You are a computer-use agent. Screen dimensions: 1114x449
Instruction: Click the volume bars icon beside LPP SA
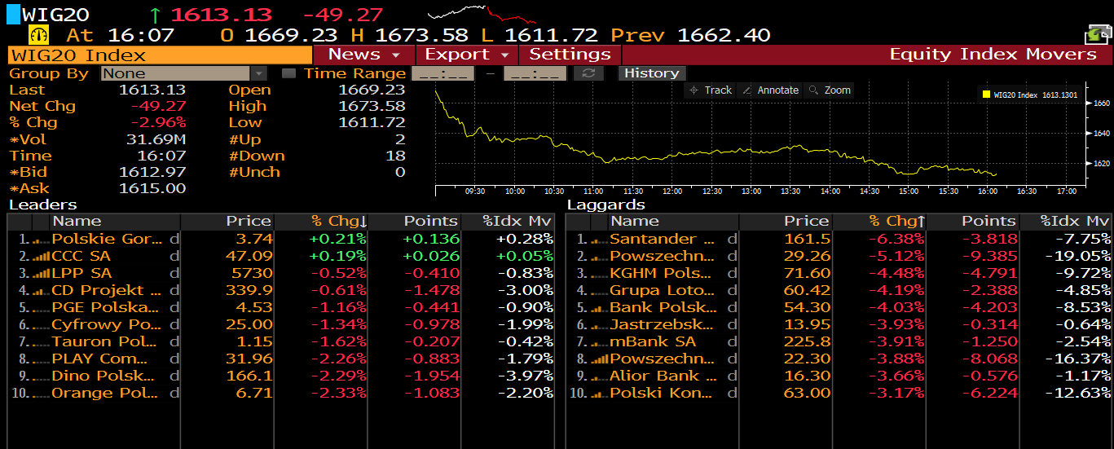pos(41,274)
